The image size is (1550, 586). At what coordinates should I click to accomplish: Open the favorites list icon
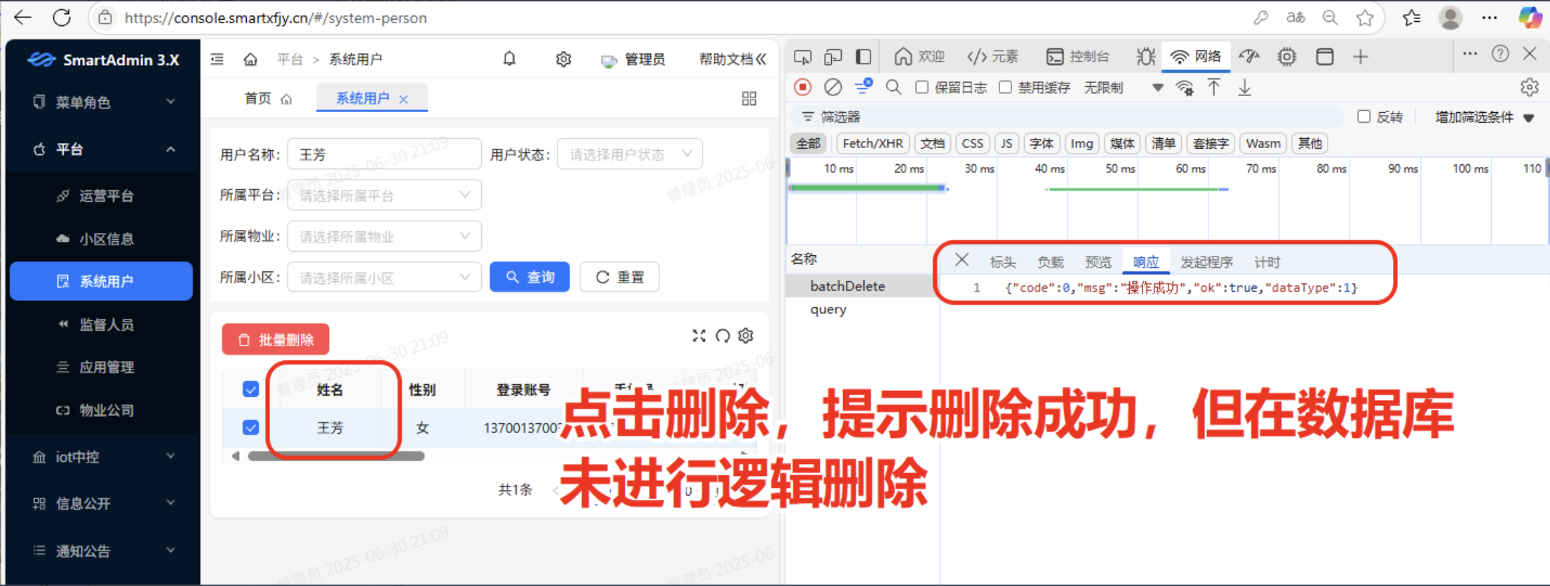(1412, 18)
